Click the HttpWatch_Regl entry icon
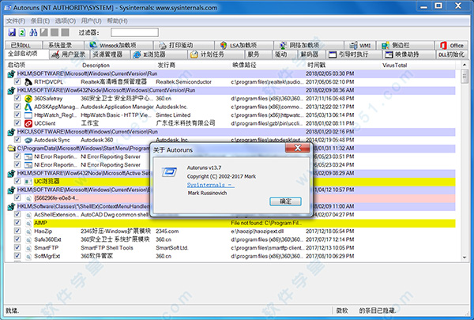The image size is (474, 320). (28, 115)
